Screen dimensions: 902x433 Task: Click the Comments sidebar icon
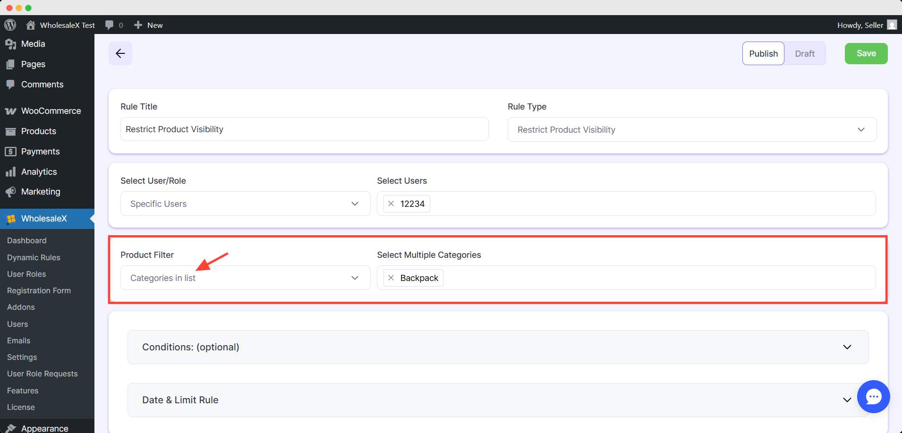pos(10,85)
